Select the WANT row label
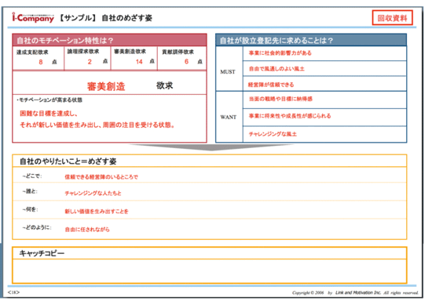 (x=228, y=117)
